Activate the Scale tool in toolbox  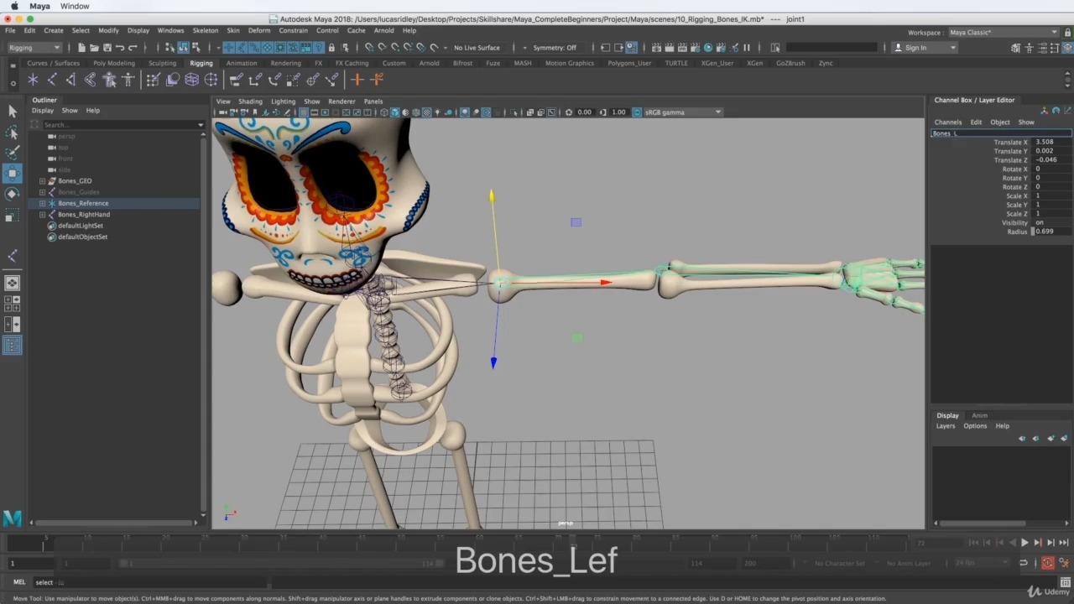pyautogui.click(x=12, y=216)
